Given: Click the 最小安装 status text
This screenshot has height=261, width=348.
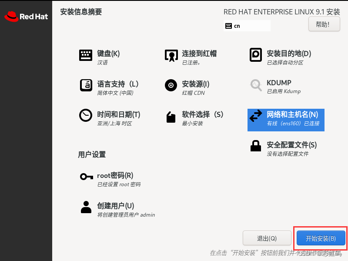Looking at the screenshot, I should click(x=192, y=124).
